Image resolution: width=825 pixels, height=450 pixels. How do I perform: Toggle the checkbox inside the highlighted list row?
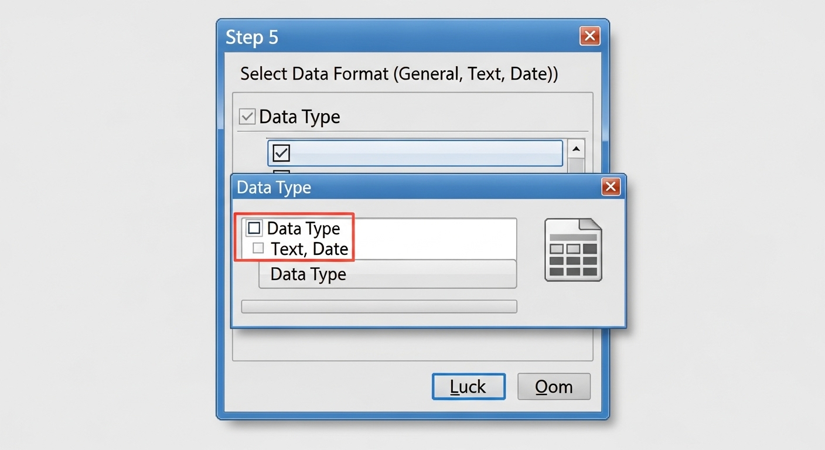(x=280, y=152)
